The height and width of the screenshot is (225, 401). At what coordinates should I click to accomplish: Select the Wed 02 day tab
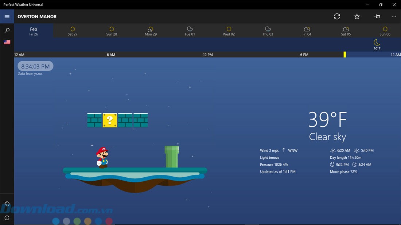point(229,31)
